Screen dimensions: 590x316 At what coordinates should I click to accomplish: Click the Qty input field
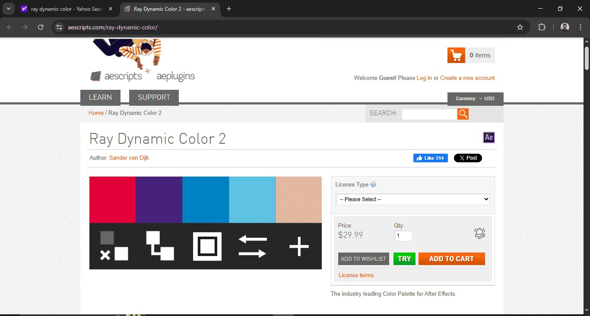[x=403, y=236]
